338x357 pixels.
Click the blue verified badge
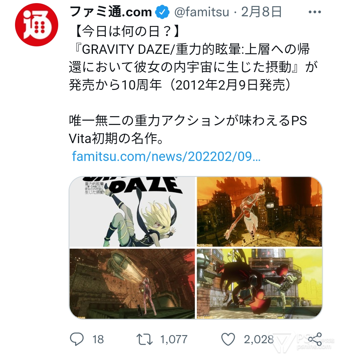click(x=162, y=12)
